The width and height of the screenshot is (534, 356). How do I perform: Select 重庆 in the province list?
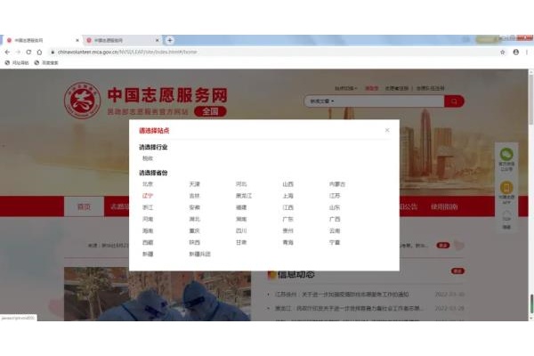(194, 231)
